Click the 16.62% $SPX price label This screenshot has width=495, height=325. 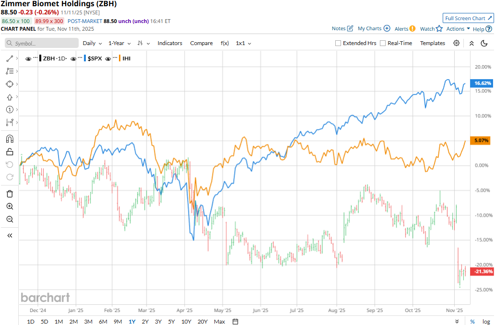tap(482, 83)
